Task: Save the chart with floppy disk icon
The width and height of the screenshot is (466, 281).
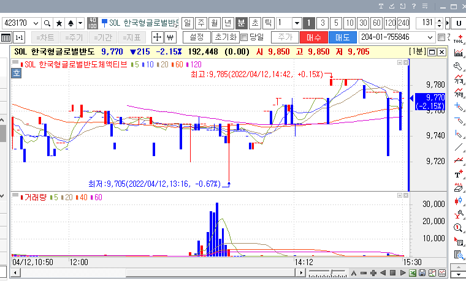Action: tap(422, 272)
